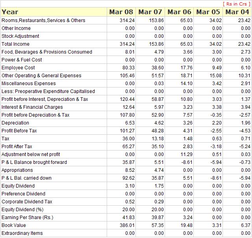Click the Year column header
The image size is (252, 238).
click(x=10, y=12)
